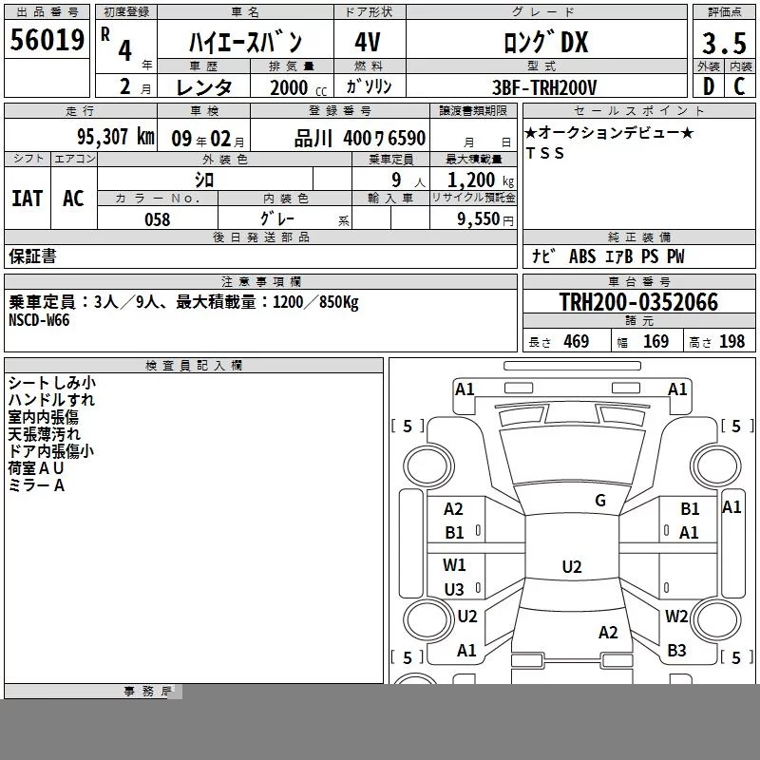This screenshot has width=760, height=760.
Task: Click the U2 mark on the roof
Action: [572, 566]
